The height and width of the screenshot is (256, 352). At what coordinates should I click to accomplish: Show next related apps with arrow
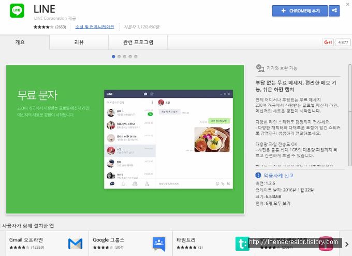347,244
